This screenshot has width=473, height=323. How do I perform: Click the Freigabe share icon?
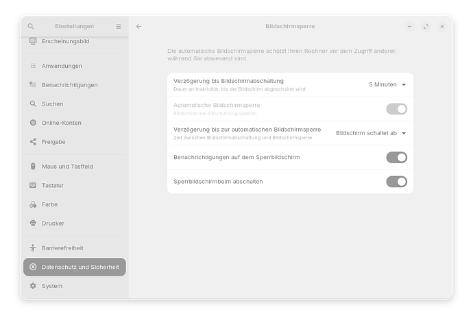click(x=33, y=141)
